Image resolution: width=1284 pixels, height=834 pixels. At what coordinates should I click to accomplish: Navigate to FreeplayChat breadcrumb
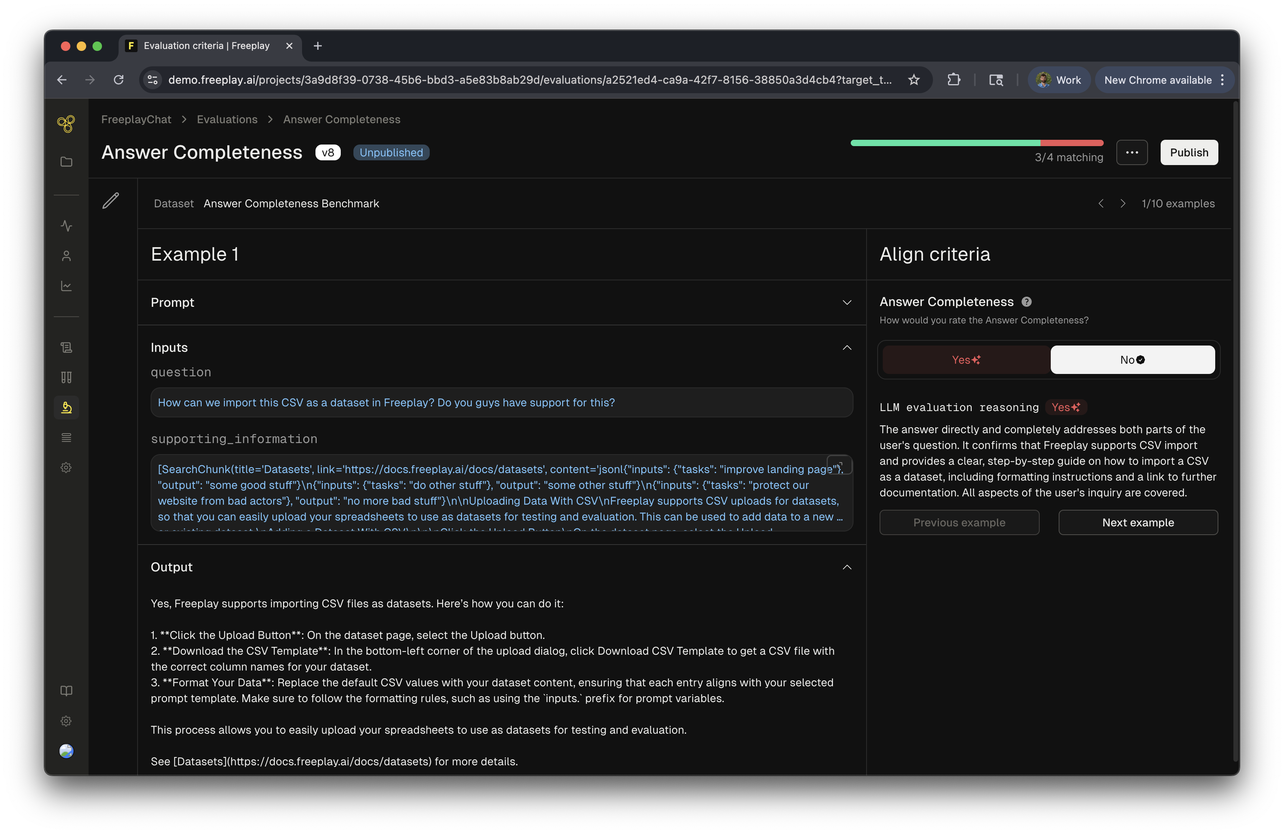136,120
